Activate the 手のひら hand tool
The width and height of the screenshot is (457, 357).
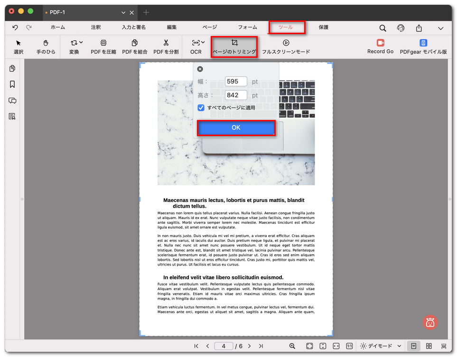click(x=46, y=46)
